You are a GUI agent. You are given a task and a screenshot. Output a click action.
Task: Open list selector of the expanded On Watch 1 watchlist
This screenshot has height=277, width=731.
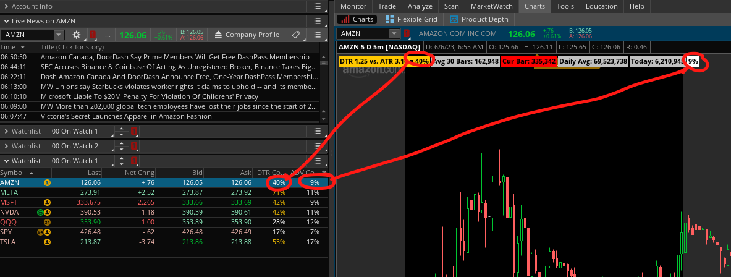[x=79, y=161]
